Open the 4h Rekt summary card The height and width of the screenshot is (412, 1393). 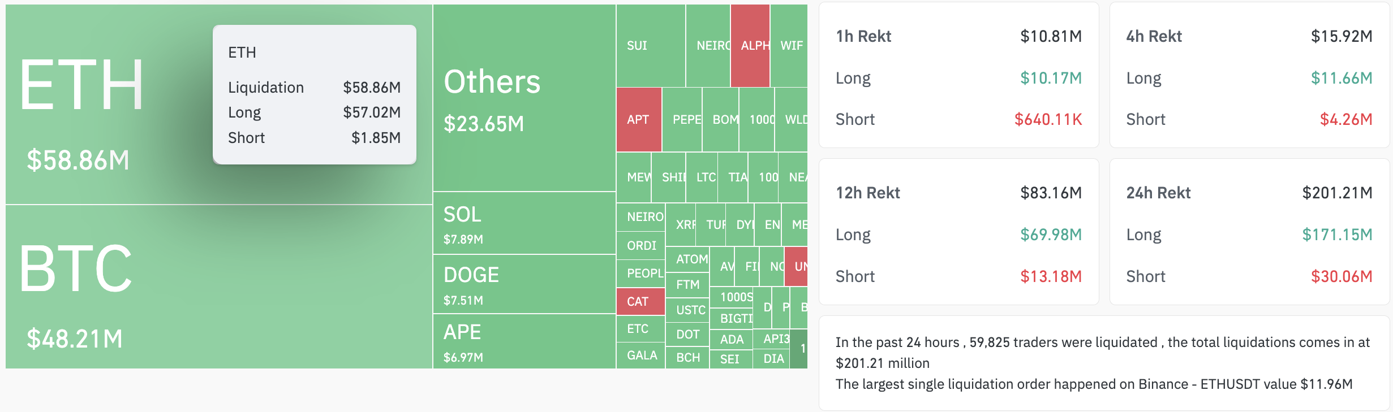[x=1249, y=75]
